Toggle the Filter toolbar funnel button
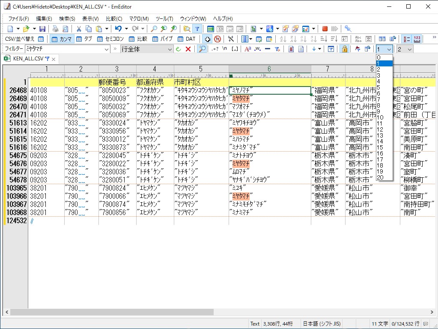Viewport: 438px width, 329px height. [197, 29]
